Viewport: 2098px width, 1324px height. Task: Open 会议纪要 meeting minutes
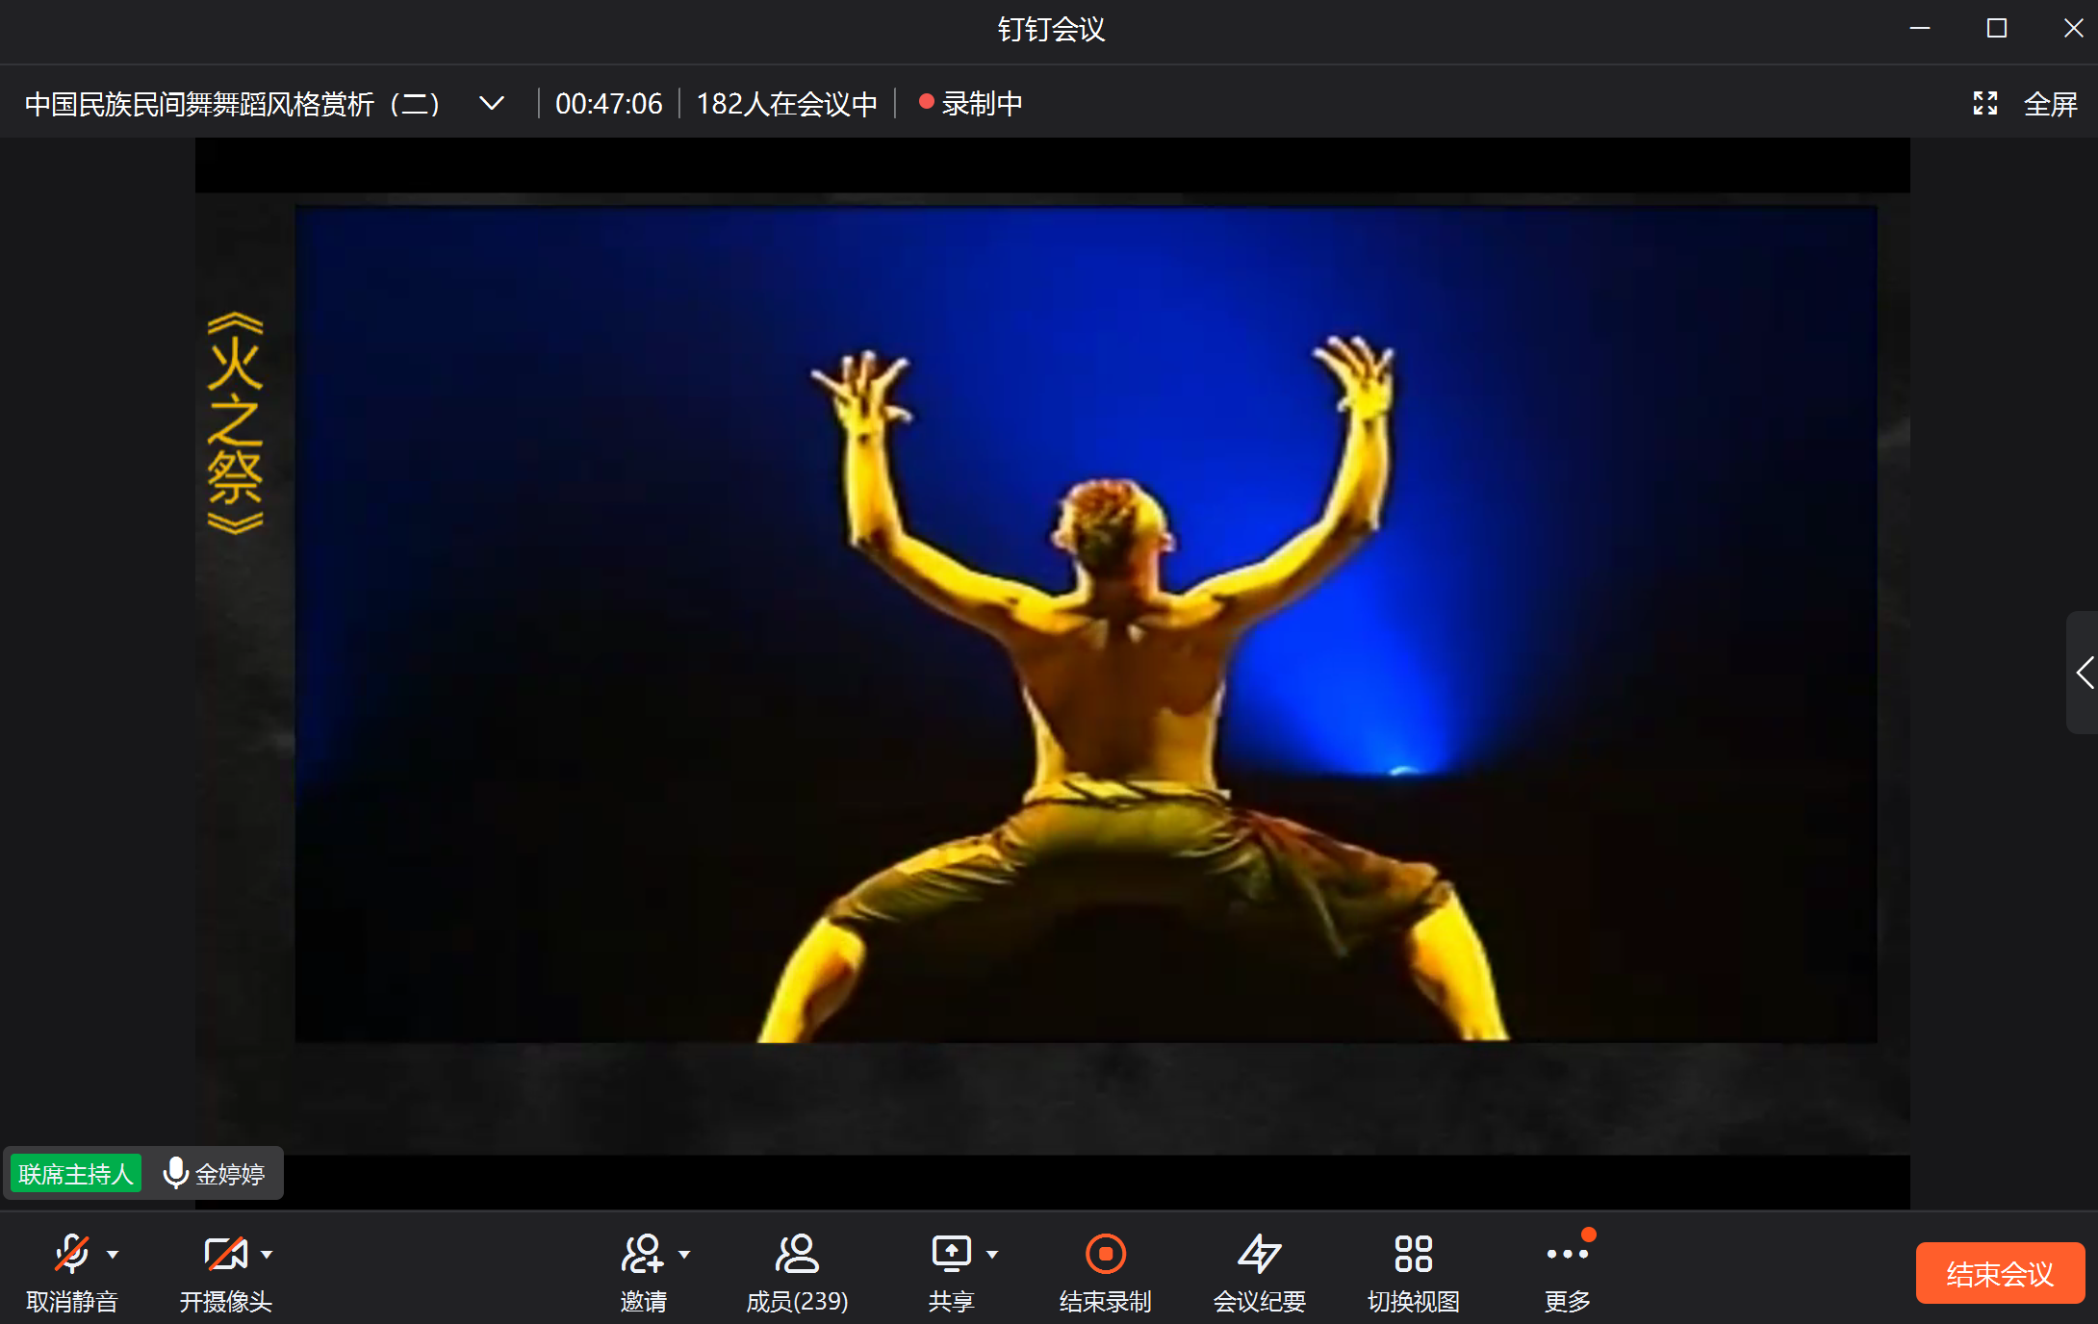pyautogui.click(x=1259, y=1272)
